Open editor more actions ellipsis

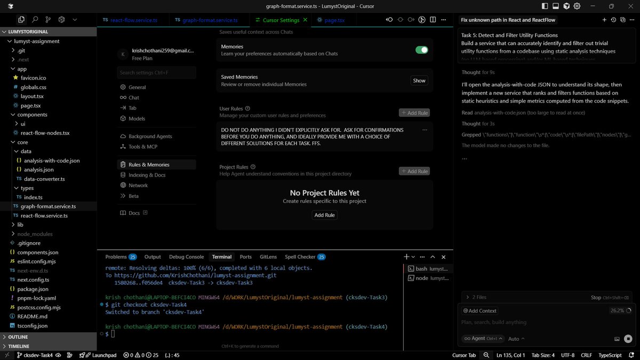click(444, 20)
